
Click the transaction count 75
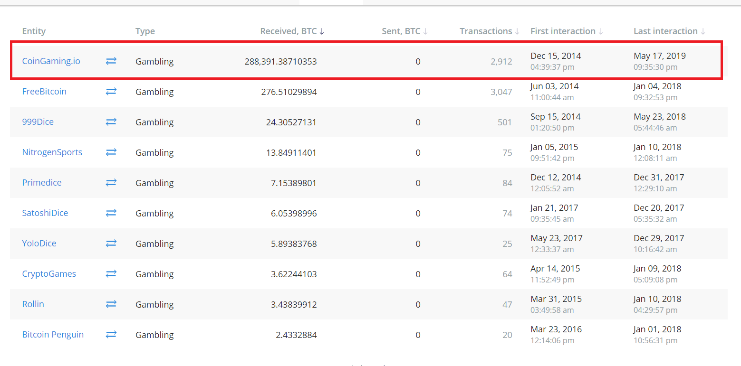coord(507,153)
